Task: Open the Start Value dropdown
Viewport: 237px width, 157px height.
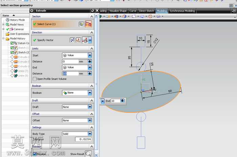Action: point(90,55)
